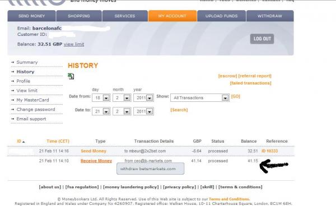Click the ID column sort arrow
Screen dimensions: 336x206
(24, 142)
